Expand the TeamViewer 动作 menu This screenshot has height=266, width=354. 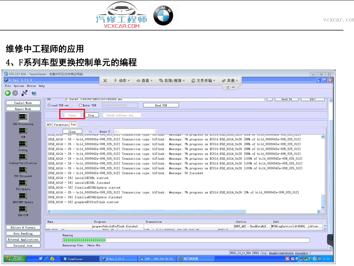click(x=122, y=80)
